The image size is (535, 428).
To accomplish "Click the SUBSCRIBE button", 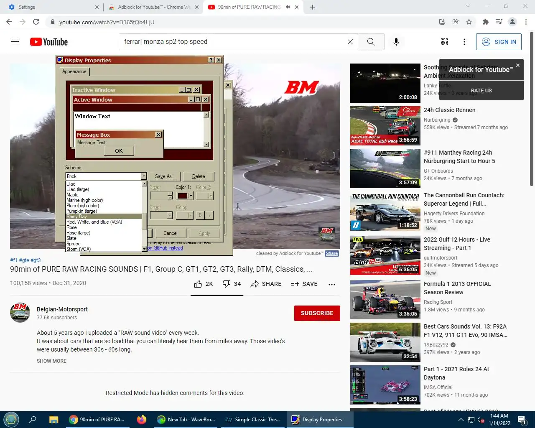I will 317,313.
